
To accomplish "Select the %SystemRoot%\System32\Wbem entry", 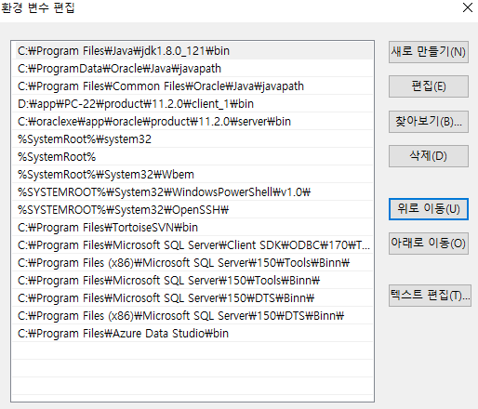I will pos(193,175).
